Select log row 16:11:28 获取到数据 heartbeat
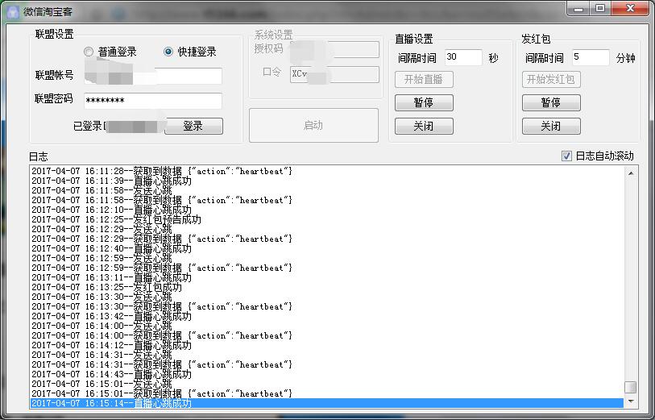This screenshot has height=420, width=655. click(326, 171)
